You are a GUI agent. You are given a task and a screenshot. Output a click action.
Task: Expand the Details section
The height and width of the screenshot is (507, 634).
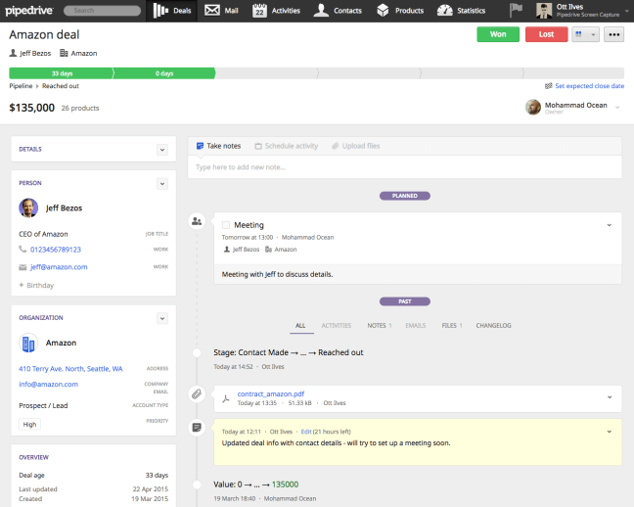[x=162, y=149]
